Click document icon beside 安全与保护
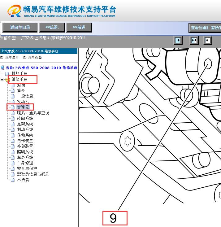Screen dimensions: 221x227 13,169
